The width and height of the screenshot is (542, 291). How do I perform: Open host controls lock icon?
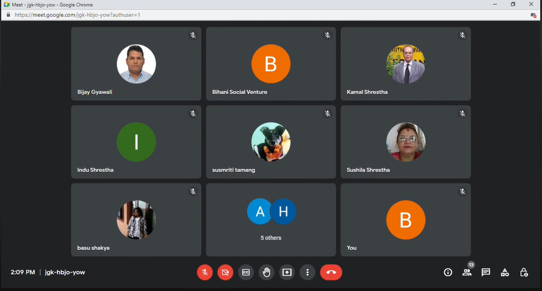[x=524, y=272]
